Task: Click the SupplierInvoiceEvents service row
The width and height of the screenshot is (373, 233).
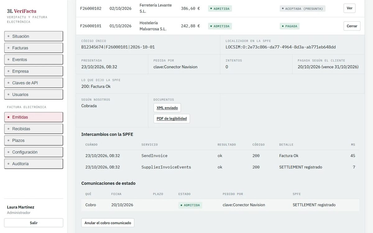Action: point(220,167)
